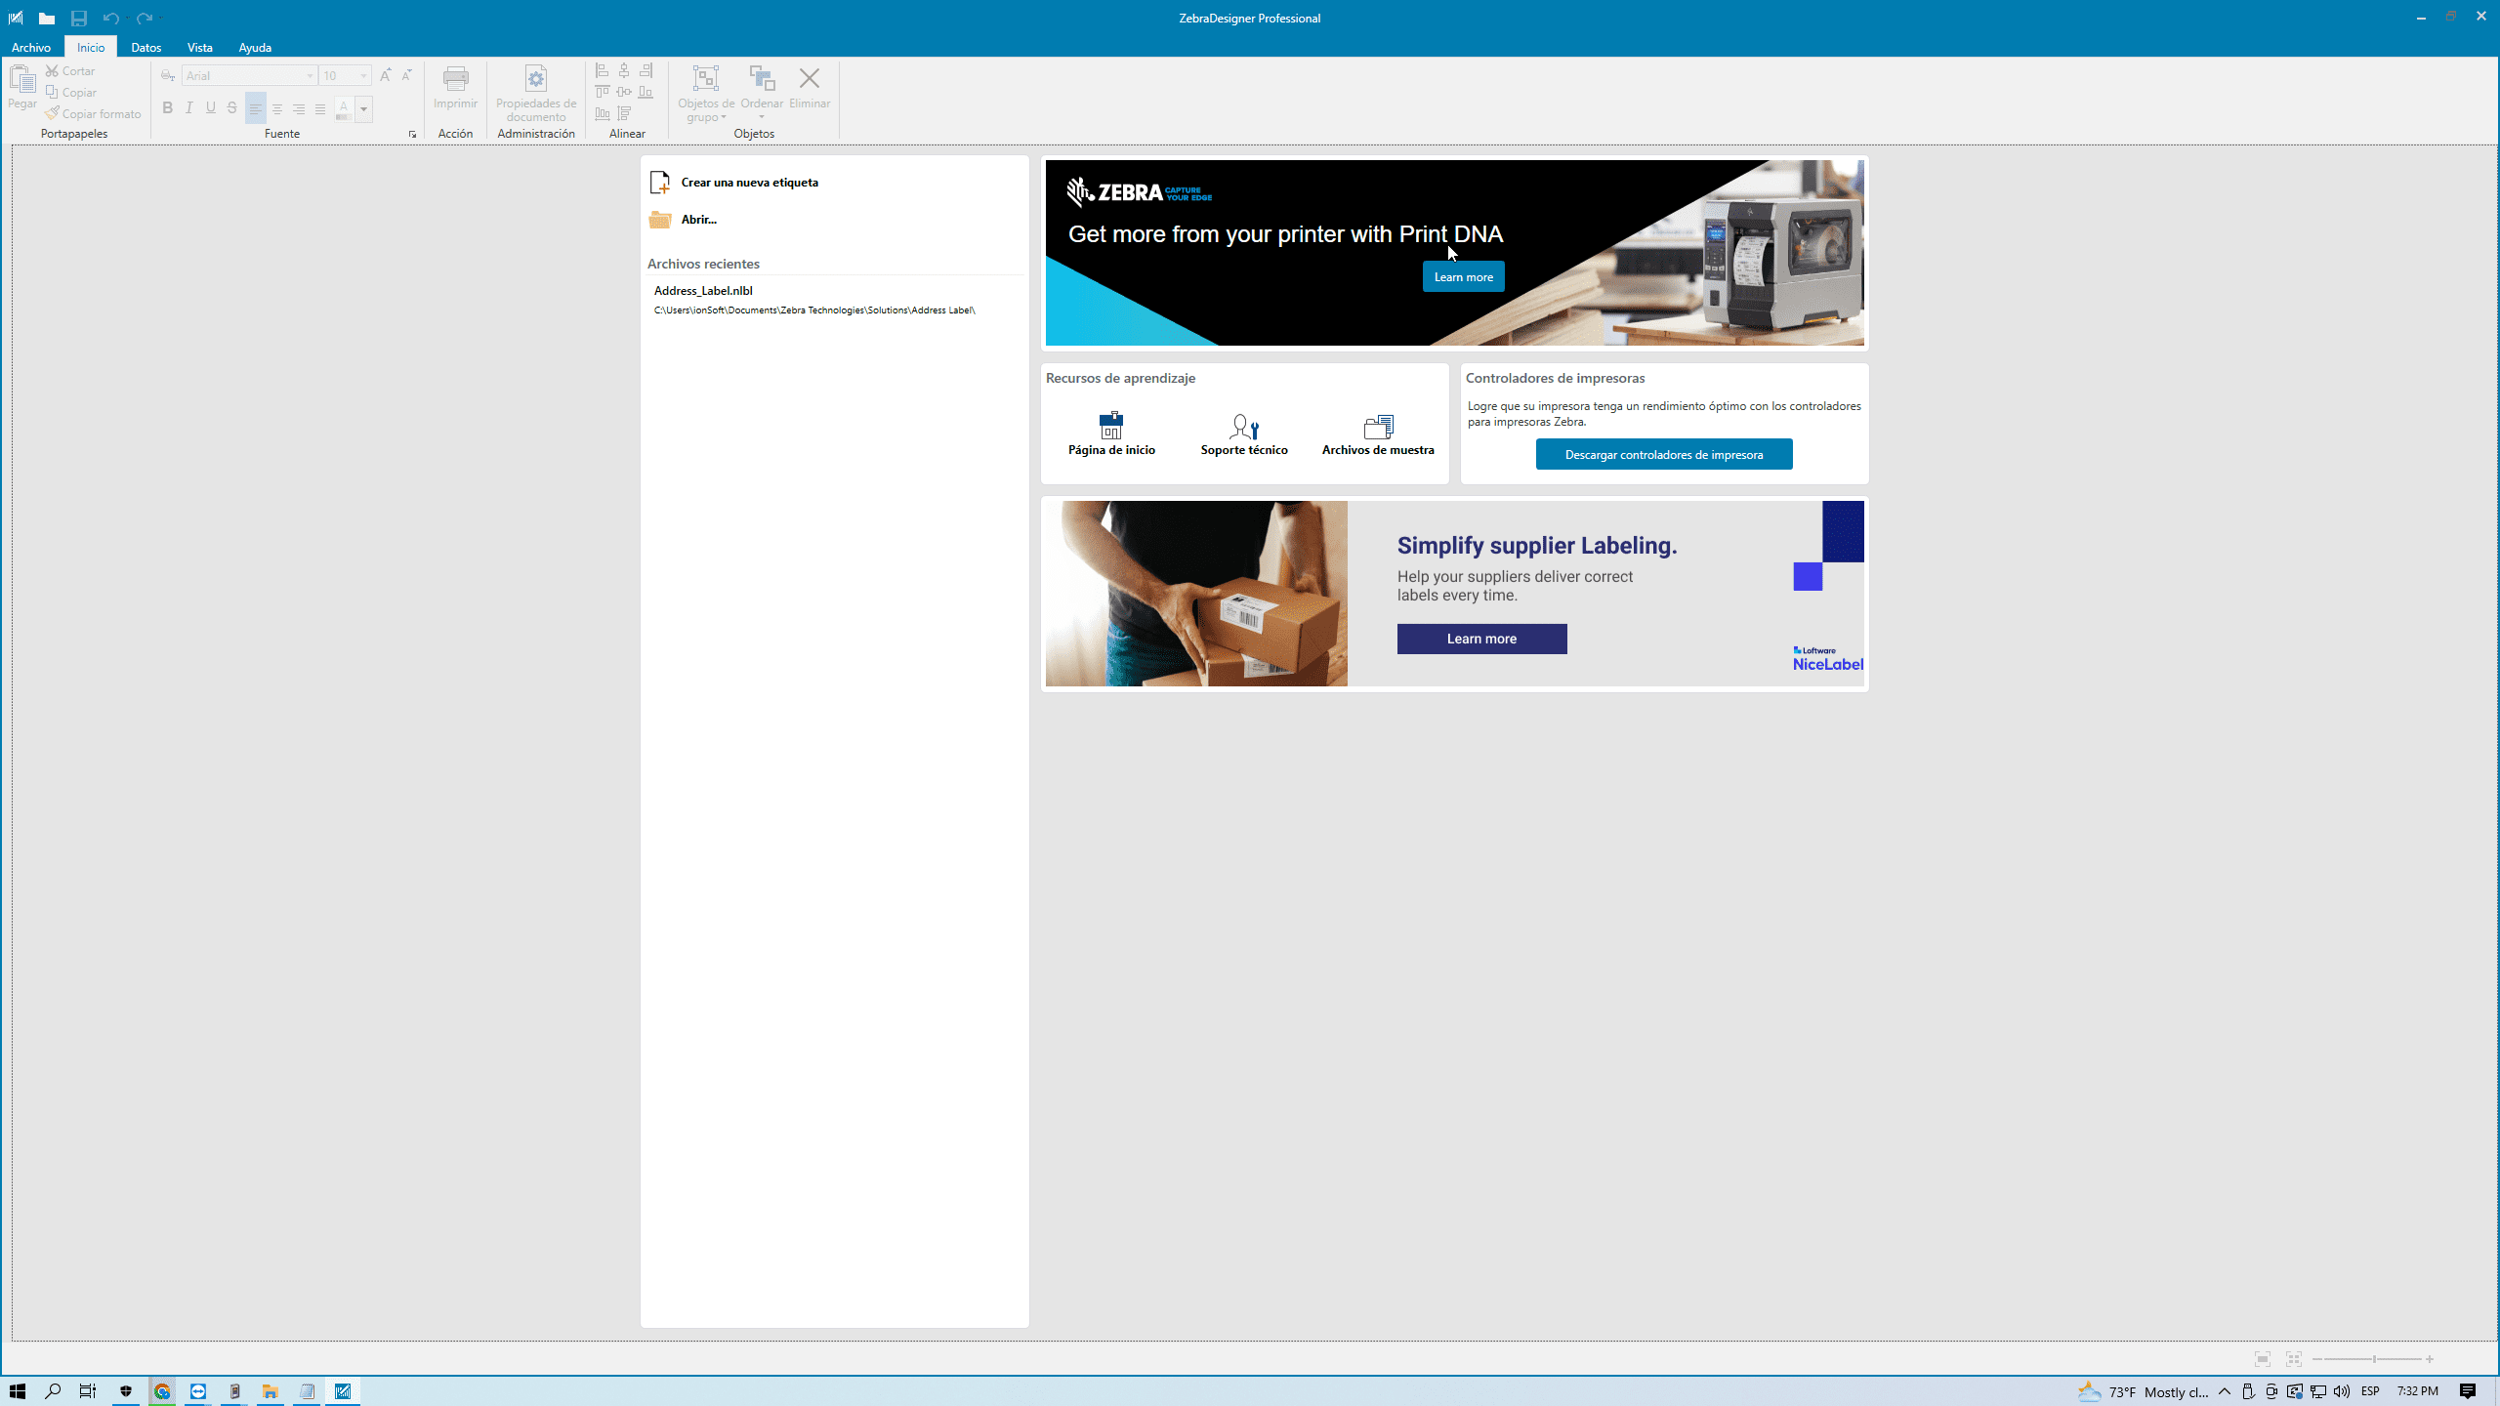
Task: Toggle underline formatting button
Action: pos(210,108)
